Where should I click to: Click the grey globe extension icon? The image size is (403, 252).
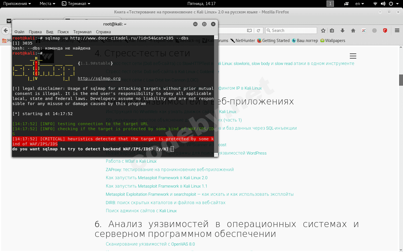[x=374, y=31]
